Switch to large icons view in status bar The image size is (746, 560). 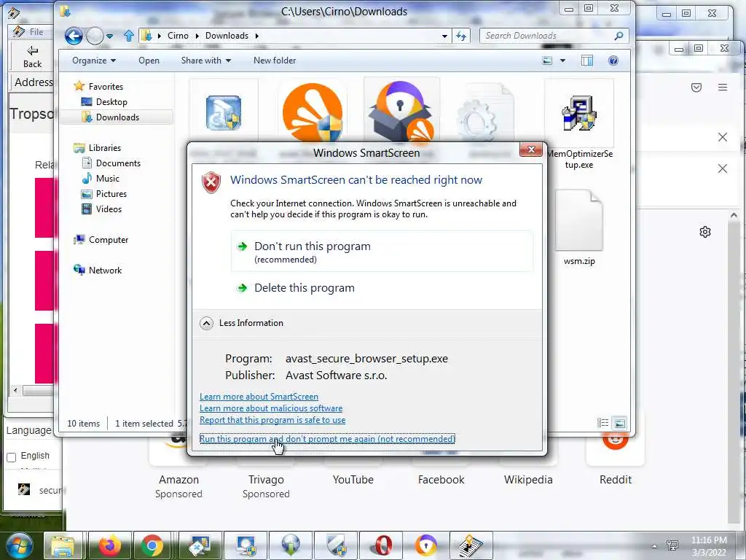[619, 423]
